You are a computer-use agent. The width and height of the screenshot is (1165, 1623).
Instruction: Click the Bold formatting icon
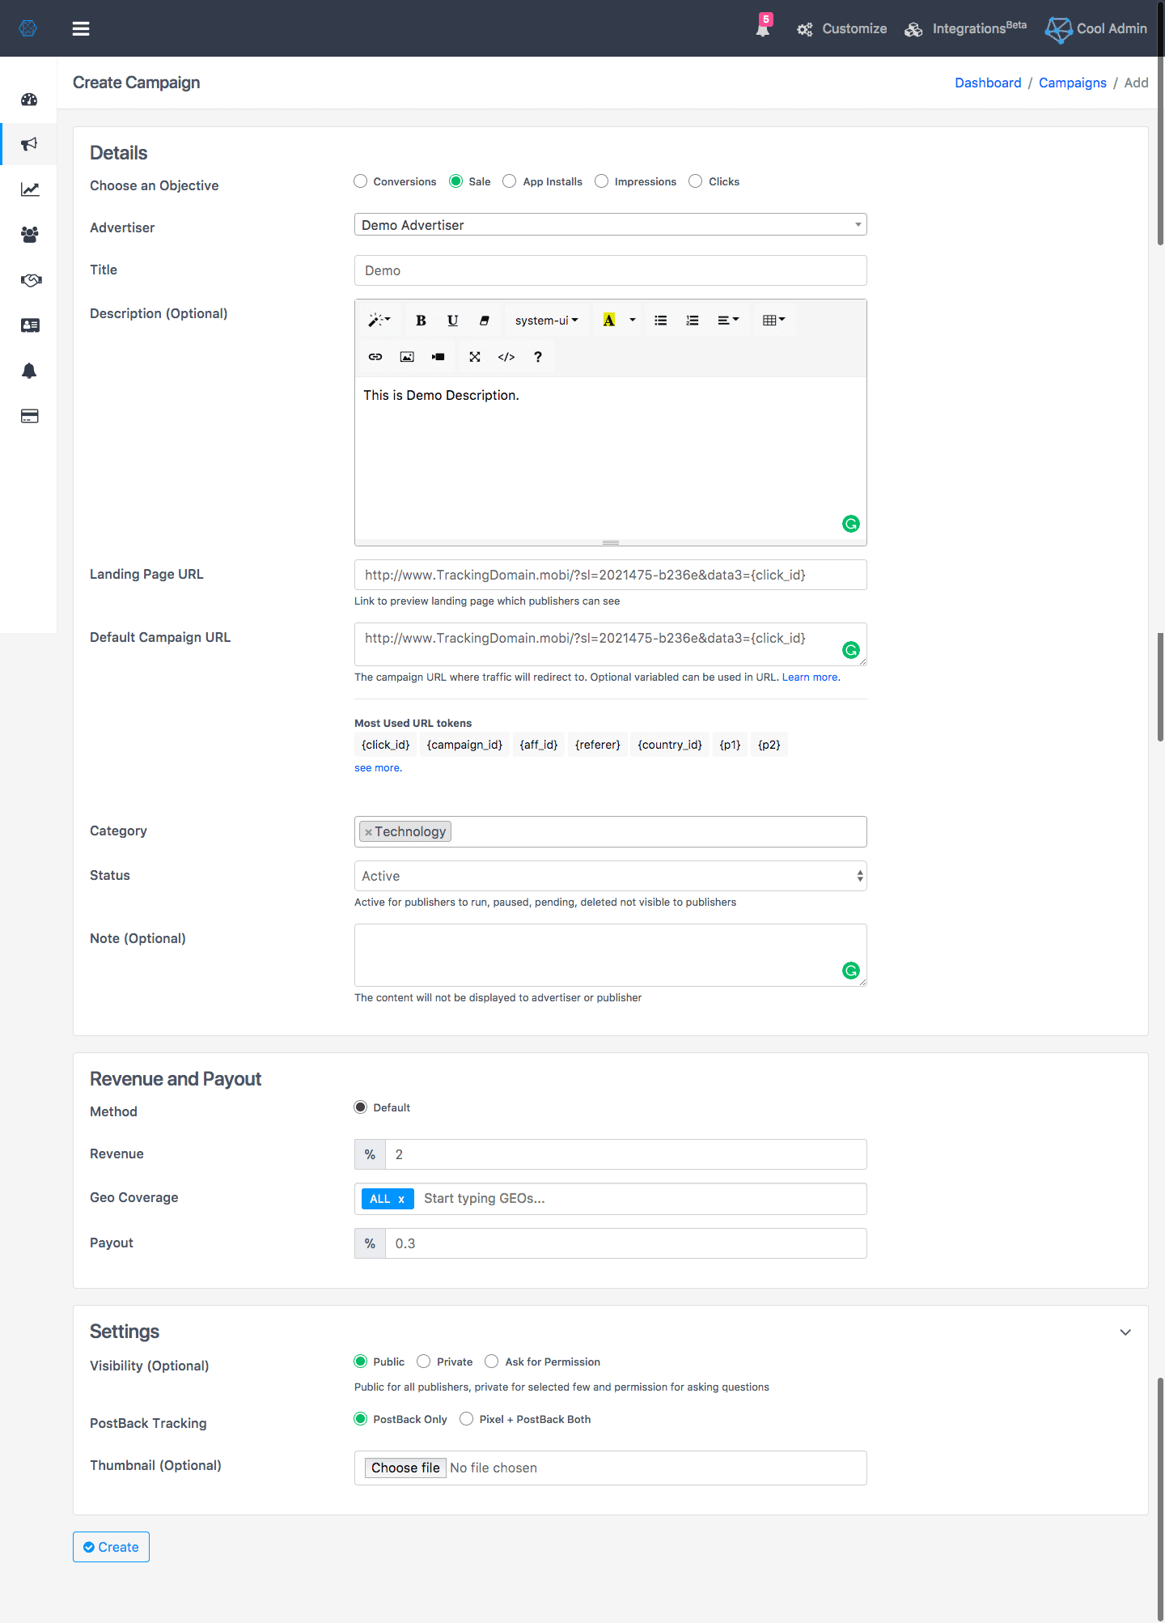coord(421,321)
